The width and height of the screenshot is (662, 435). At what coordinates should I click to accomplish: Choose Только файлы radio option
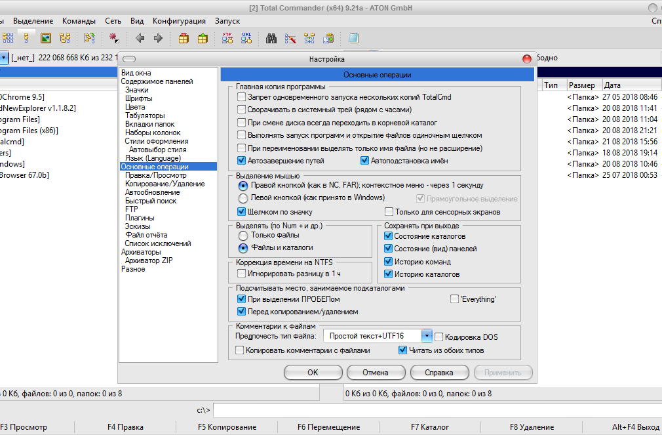[x=243, y=235]
